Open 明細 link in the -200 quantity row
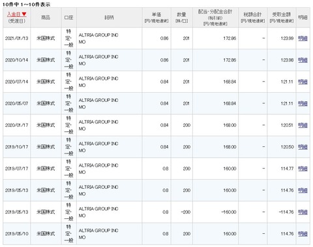This screenshot has width=313, height=247. click(303, 212)
